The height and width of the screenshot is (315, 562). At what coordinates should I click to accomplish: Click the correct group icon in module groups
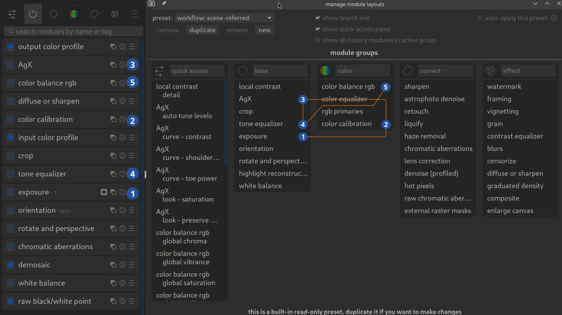(x=408, y=71)
